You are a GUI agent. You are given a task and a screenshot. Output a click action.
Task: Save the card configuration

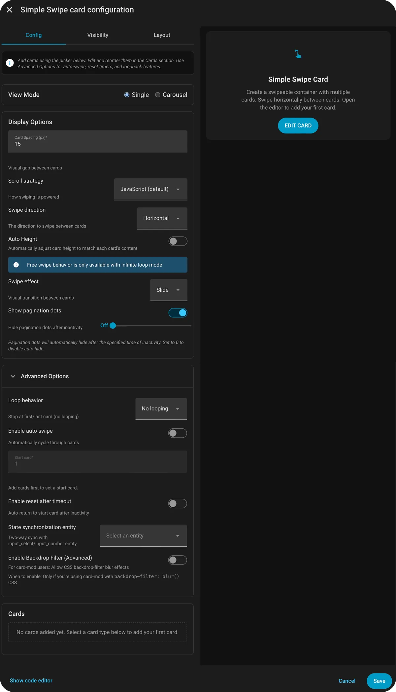coord(379,681)
